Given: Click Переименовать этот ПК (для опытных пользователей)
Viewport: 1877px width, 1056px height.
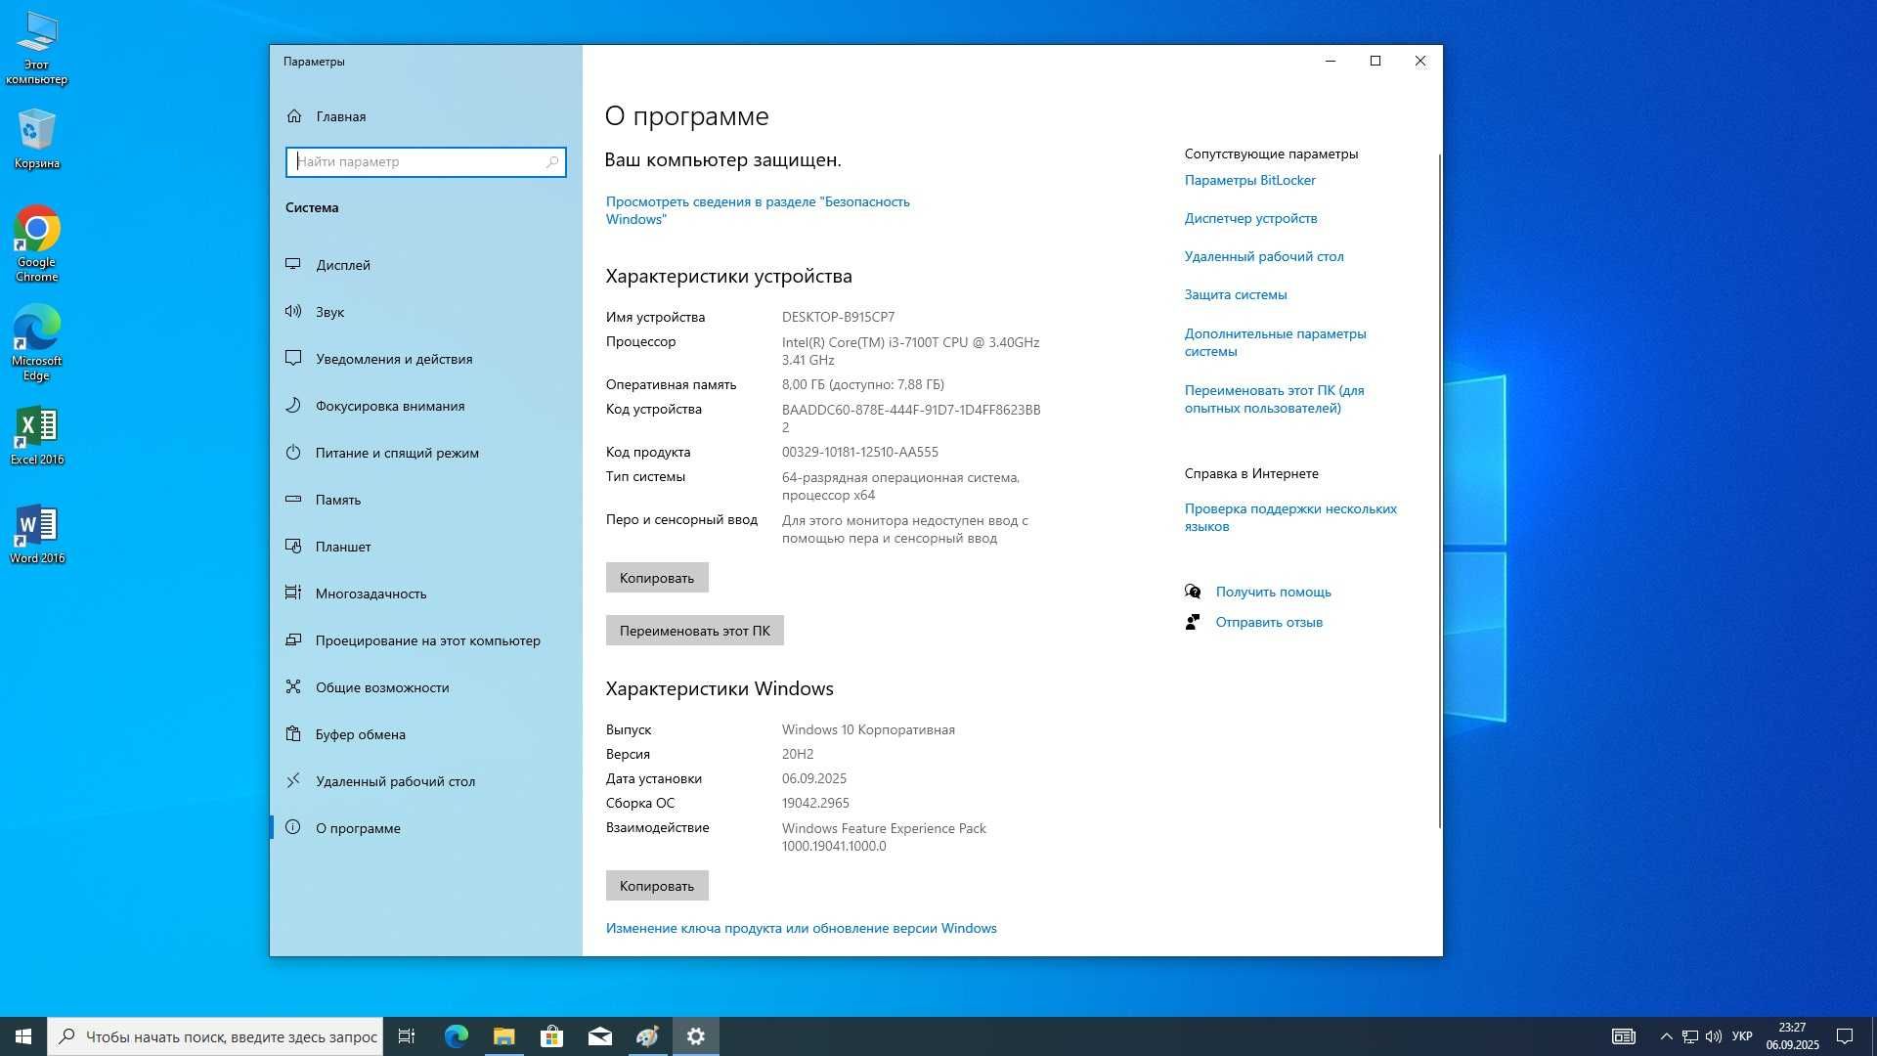Looking at the screenshot, I should [1275, 399].
